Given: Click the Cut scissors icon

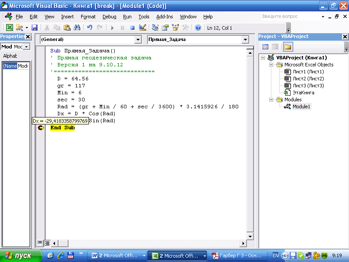Looking at the screenshot, I should (47, 28).
